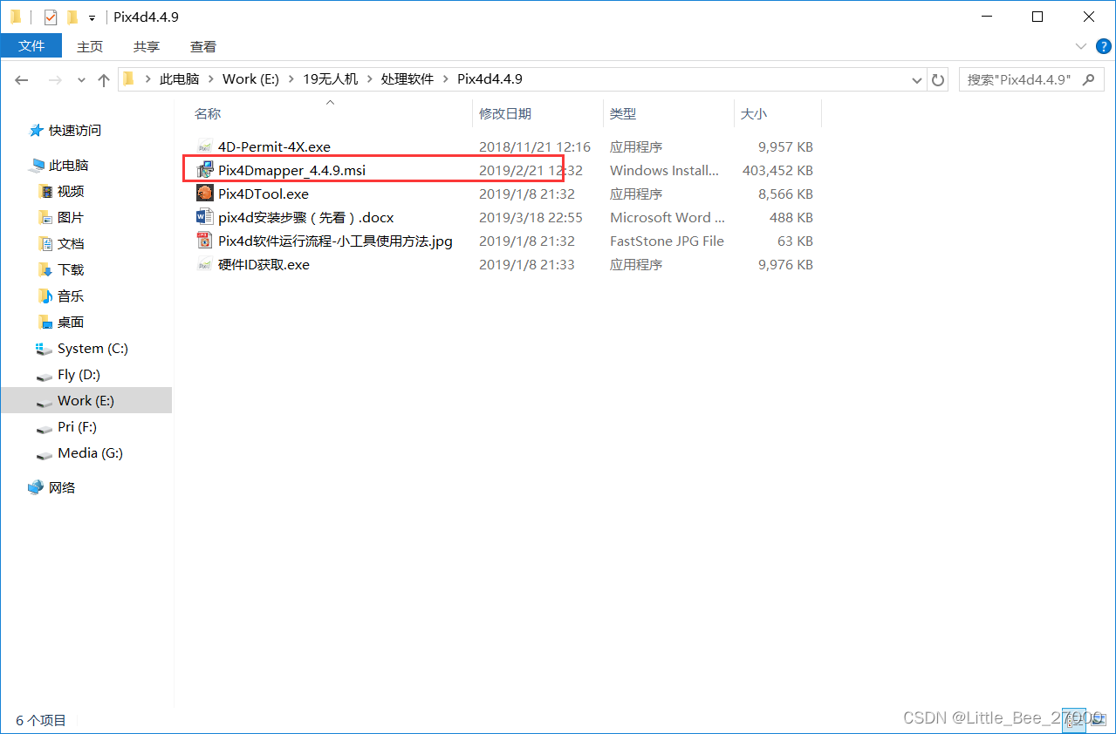The width and height of the screenshot is (1116, 734).
Task: Select Work (E:) in navigation pane
Action: coord(86,401)
